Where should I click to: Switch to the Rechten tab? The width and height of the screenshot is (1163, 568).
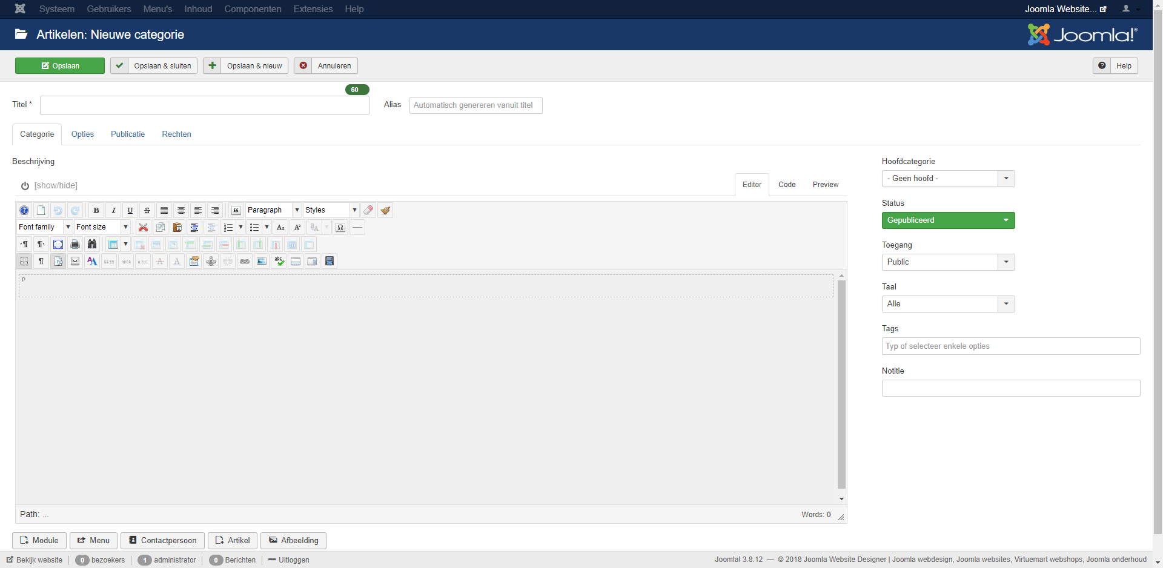[176, 134]
